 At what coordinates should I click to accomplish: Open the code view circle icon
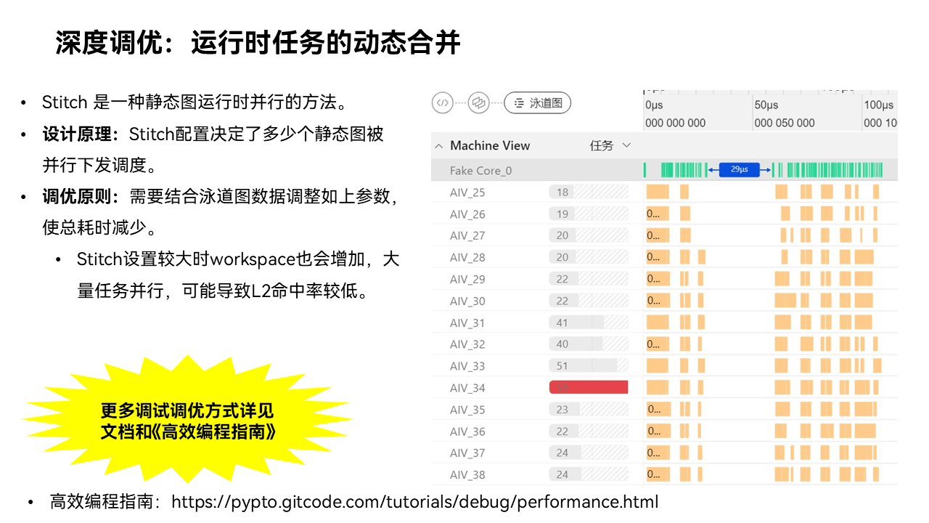(x=443, y=103)
